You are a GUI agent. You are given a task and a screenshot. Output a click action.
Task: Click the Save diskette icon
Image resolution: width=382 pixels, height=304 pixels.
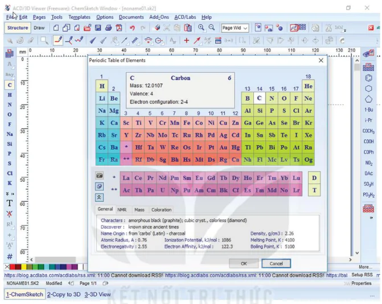(x=98, y=28)
